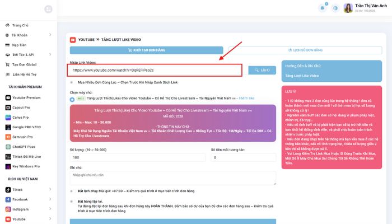Open Youtube Premium link in sidebar
This screenshot has width=392, height=224.
(x=26, y=98)
